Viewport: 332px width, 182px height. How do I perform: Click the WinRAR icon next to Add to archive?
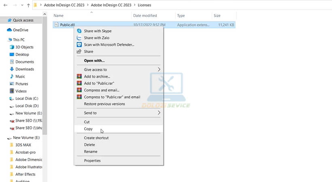tap(79, 76)
